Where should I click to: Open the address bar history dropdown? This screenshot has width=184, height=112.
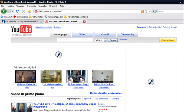click(x=149, y=11)
